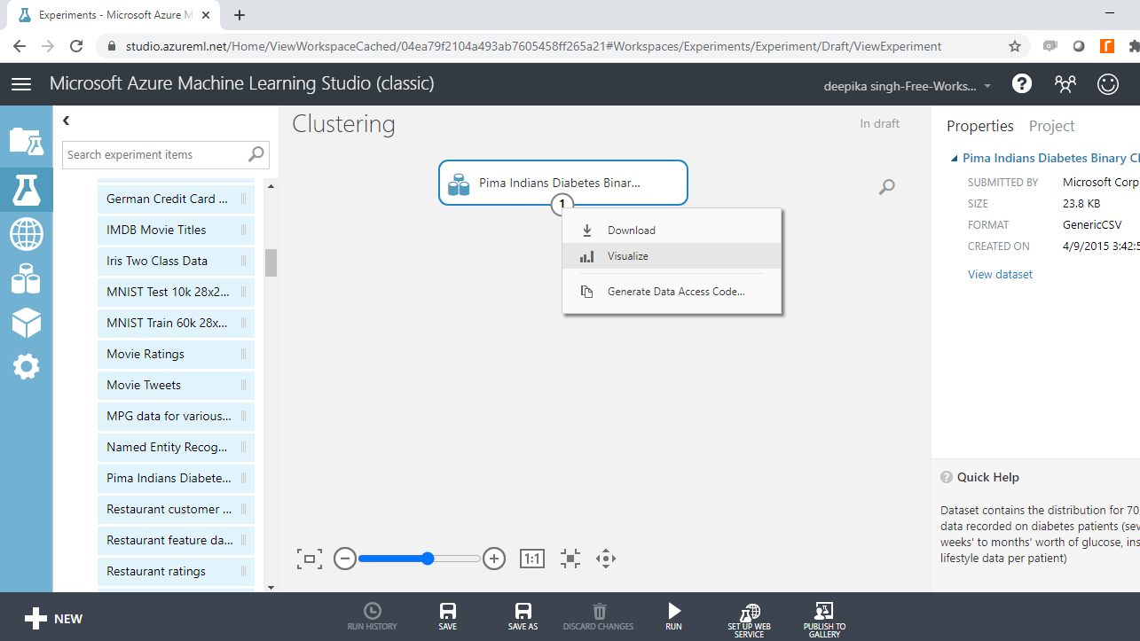
Task: Click the module palette scrollbar thumb
Action: pos(271,262)
